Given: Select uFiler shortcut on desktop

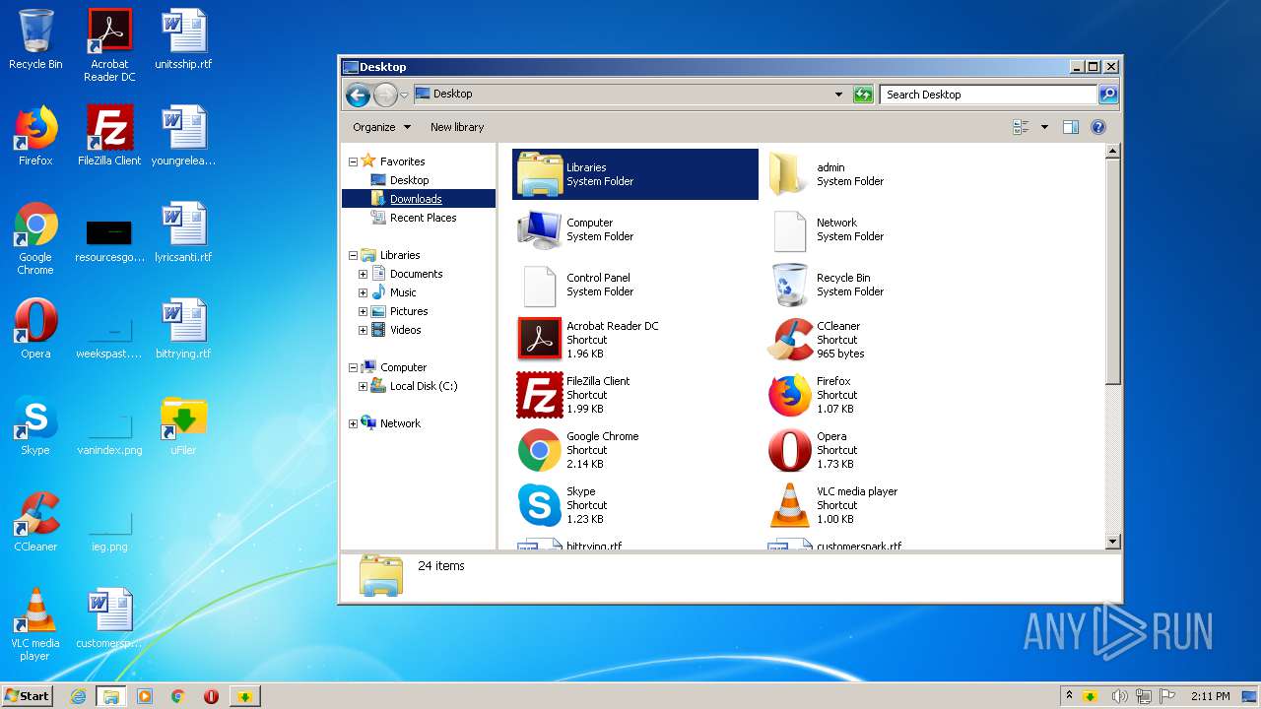Looking at the screenshot, I should click(183, 426).
